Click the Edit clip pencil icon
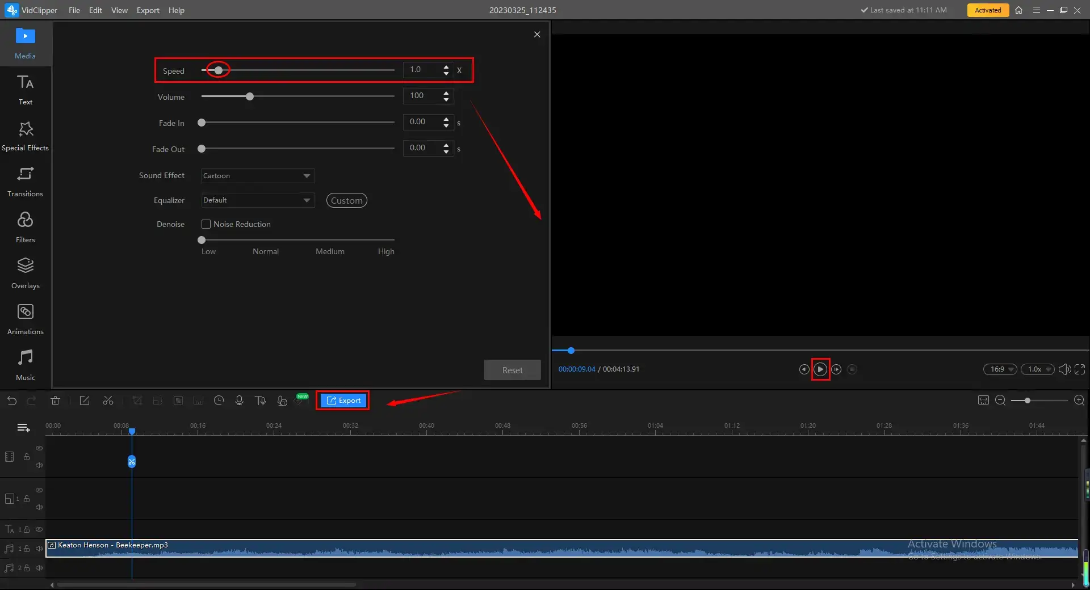 click(x=85, y=401)
